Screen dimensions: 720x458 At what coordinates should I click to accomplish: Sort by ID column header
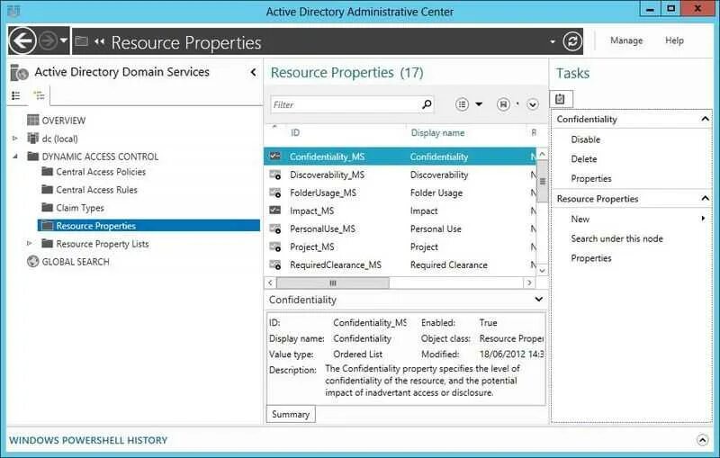click(x=295, y=132)
